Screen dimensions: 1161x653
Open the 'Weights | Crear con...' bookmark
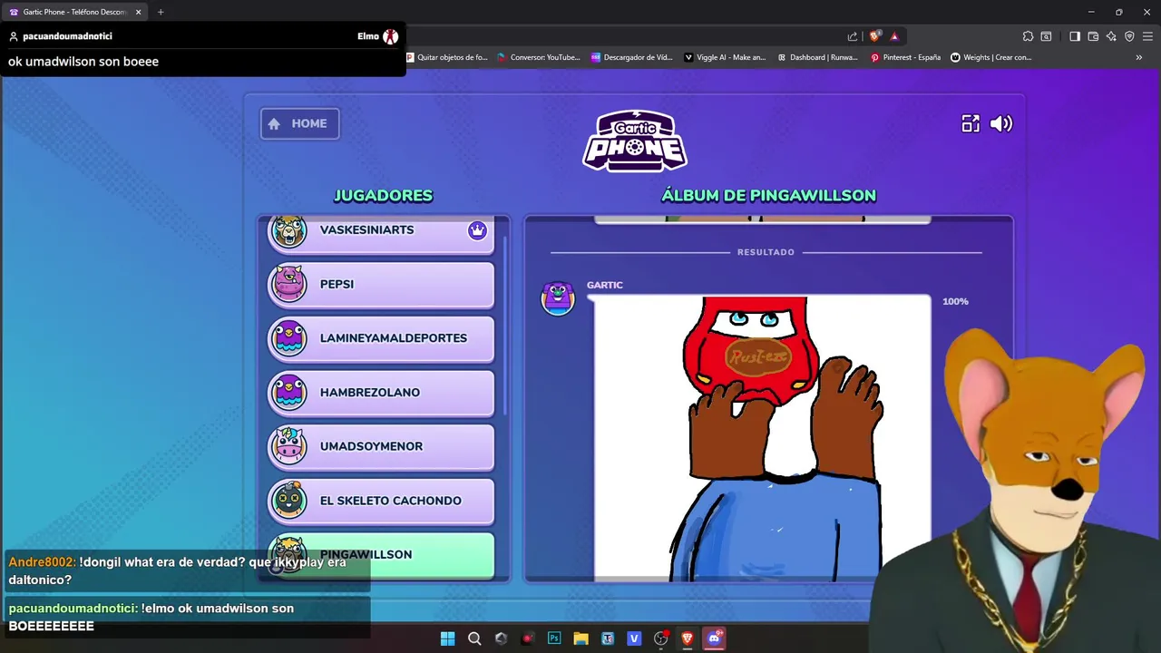coord(991,57)
